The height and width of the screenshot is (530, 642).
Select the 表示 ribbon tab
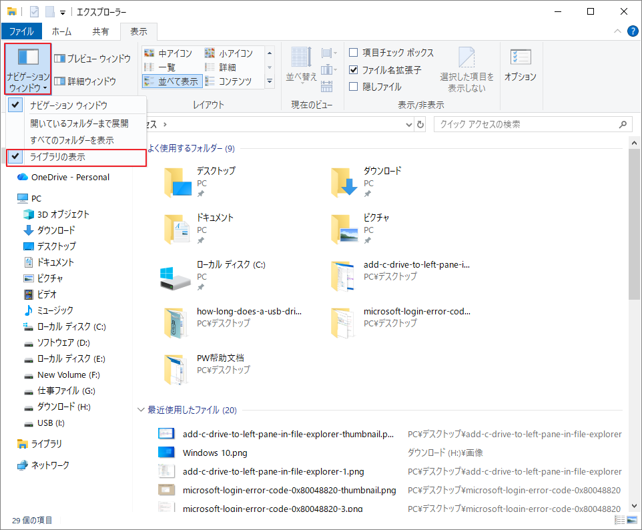point(139,31)
